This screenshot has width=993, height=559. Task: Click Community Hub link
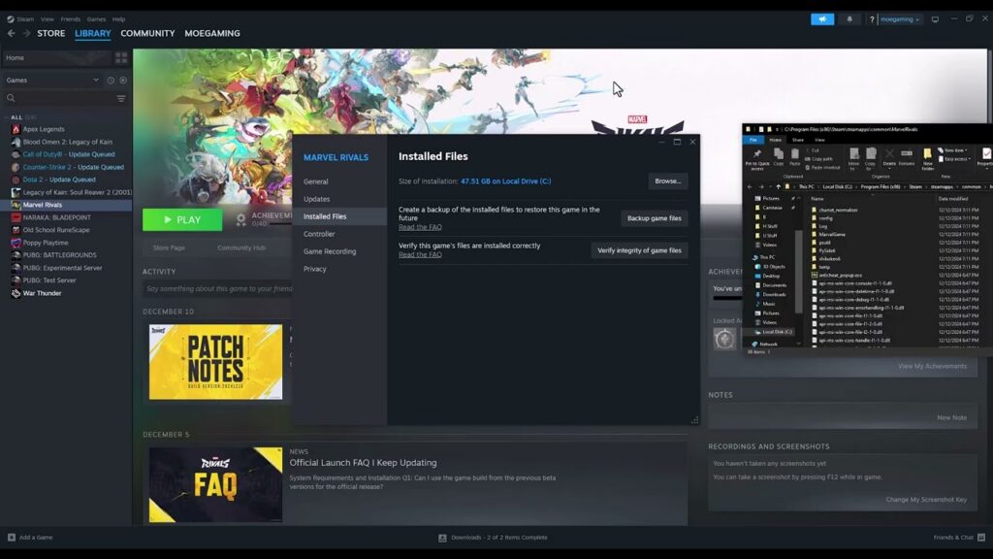click(241, 247)
